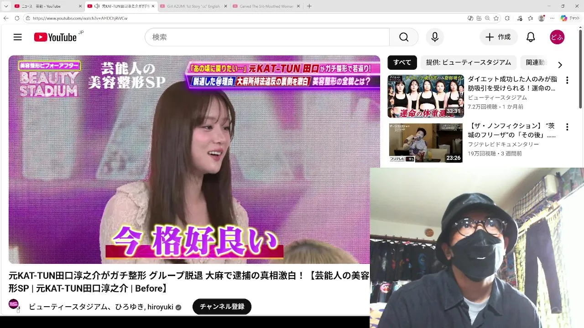584x328 pixels.
Task: Open ビューティースタジアム channel name under first suggestion
Action: pos(497,97)
